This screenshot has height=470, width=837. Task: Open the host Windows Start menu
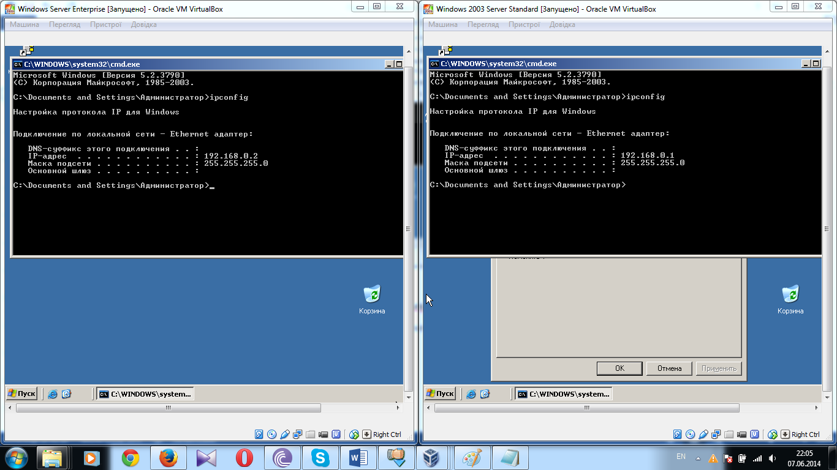[15, 458]
